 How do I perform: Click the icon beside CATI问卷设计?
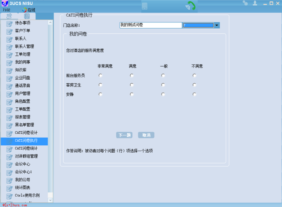[9, 134]
